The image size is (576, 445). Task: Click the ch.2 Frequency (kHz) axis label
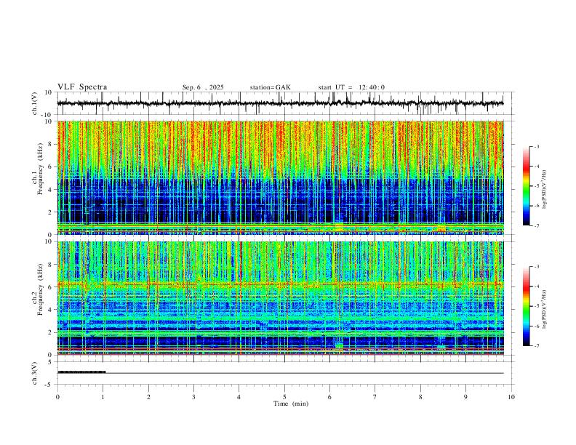(38, 289)
